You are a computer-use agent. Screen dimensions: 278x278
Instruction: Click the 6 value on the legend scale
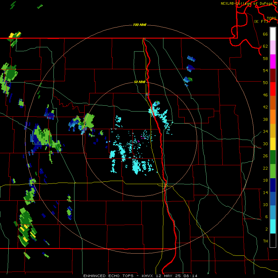click(267, 217)
